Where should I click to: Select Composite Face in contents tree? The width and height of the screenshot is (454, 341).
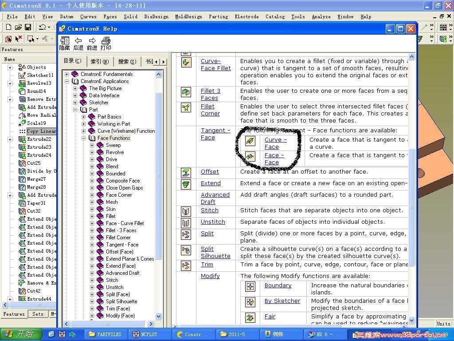pyautogui.click(x=123, y=181)
